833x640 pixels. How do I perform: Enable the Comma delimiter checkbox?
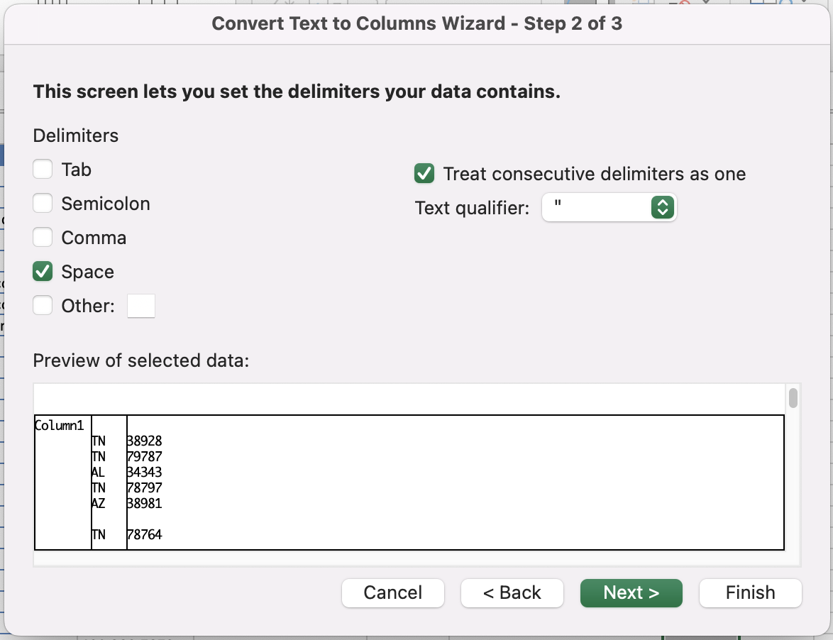coord(43,237)
